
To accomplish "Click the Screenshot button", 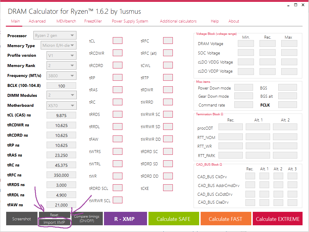I will tap(22, 219).
